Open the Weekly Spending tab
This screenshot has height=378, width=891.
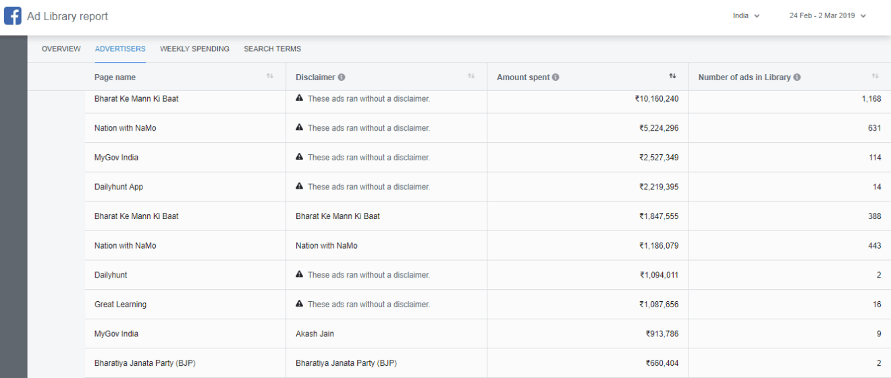[x=194, y=49]
